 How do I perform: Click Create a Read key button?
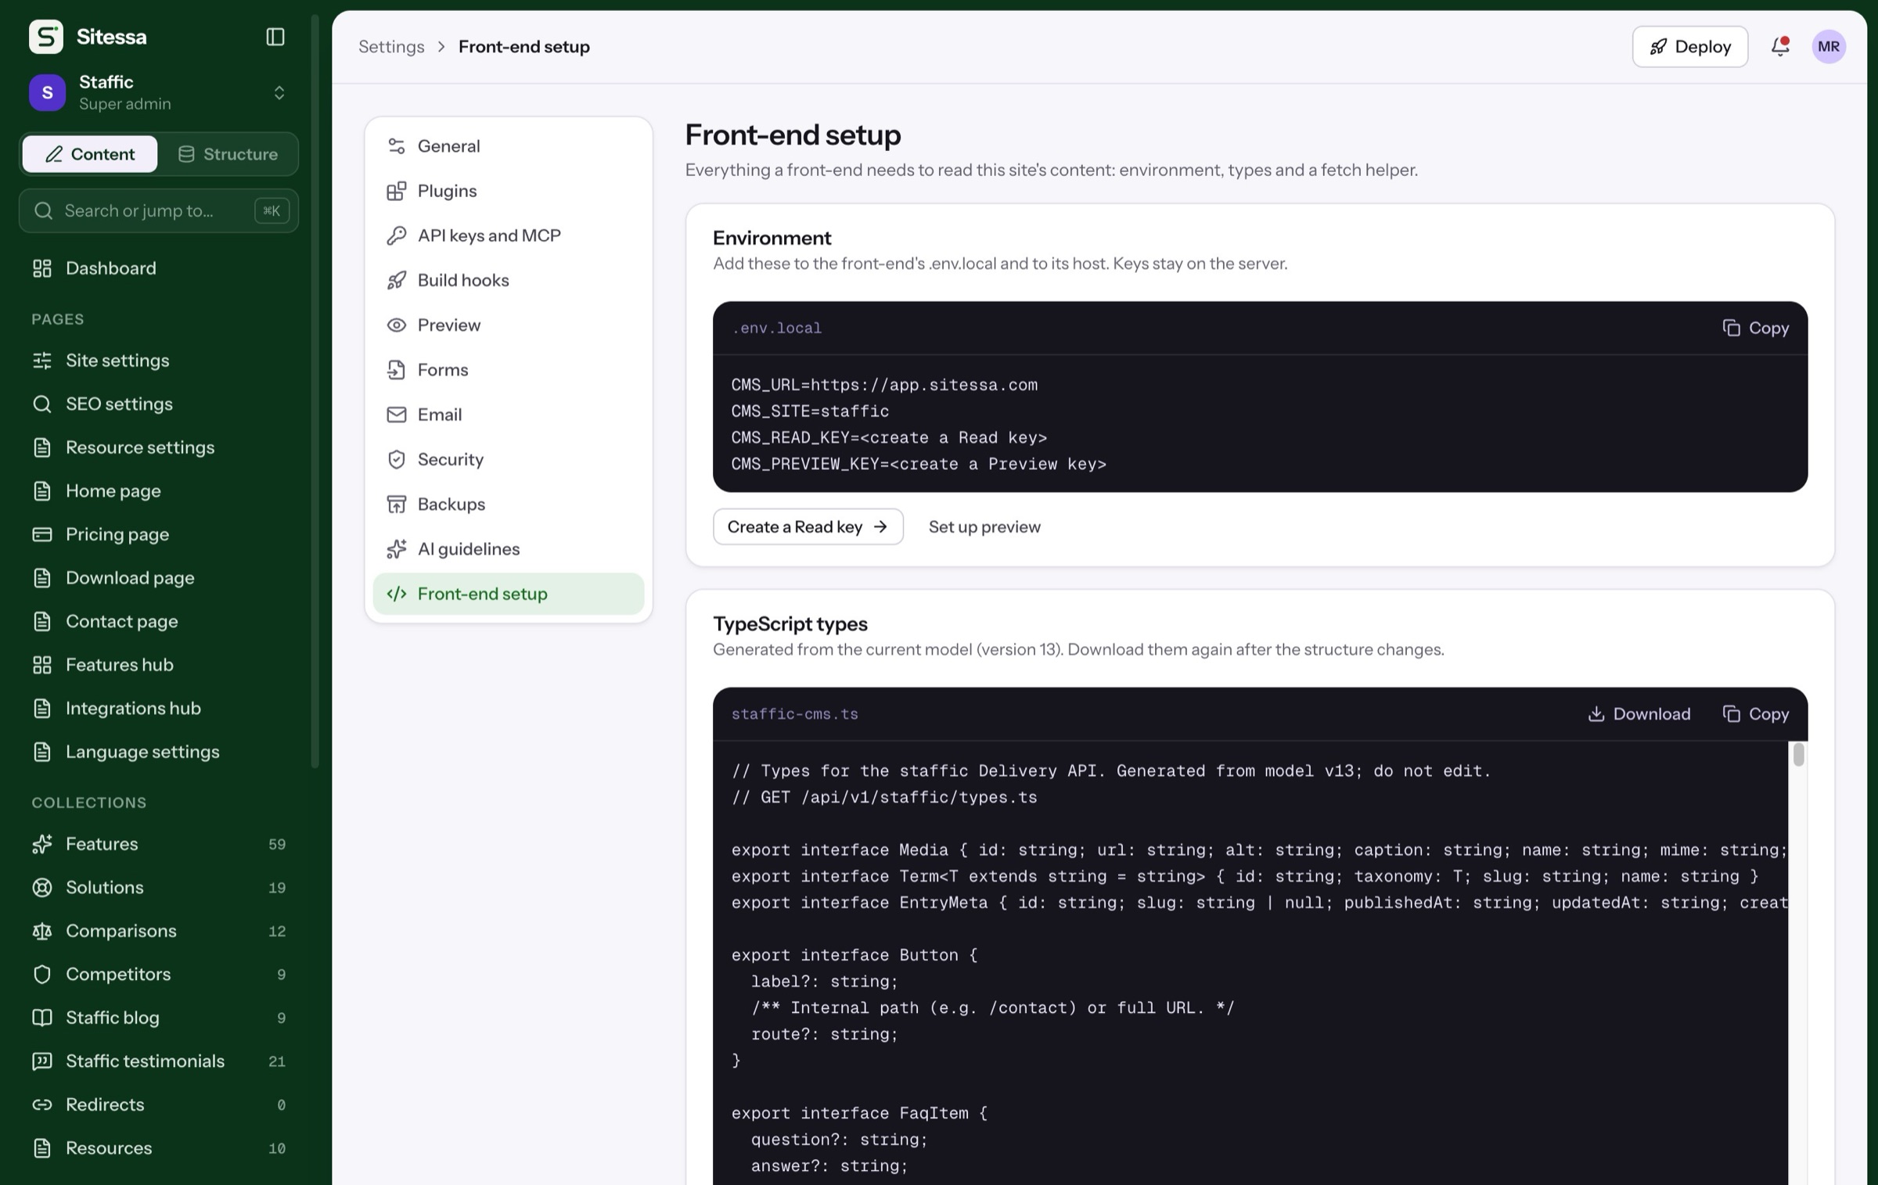click(x=808, y=526)
